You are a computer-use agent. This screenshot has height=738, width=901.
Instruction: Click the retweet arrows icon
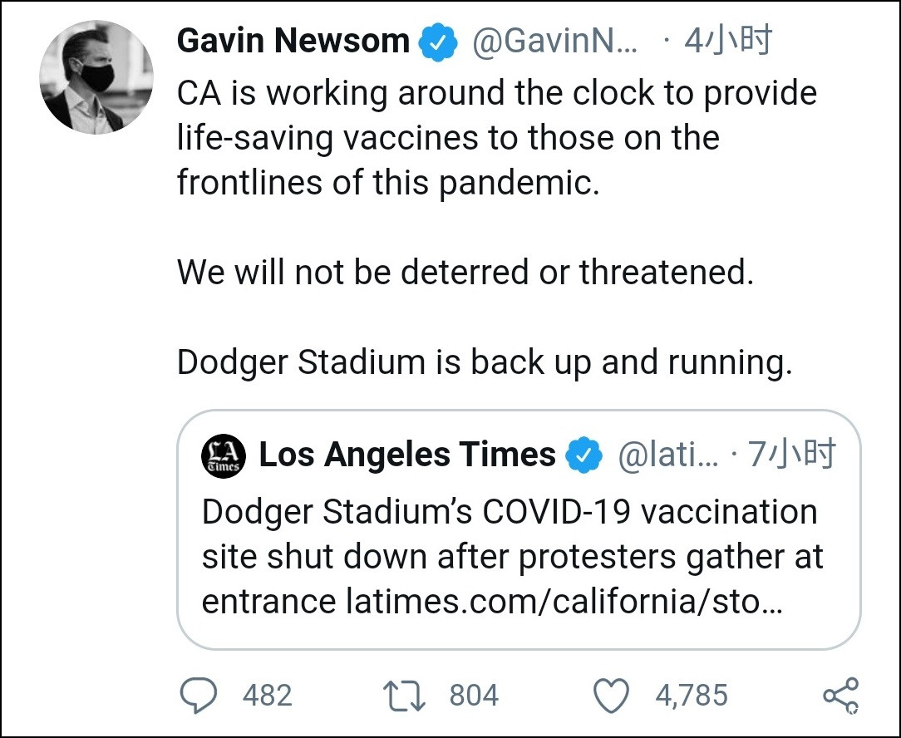403,696
